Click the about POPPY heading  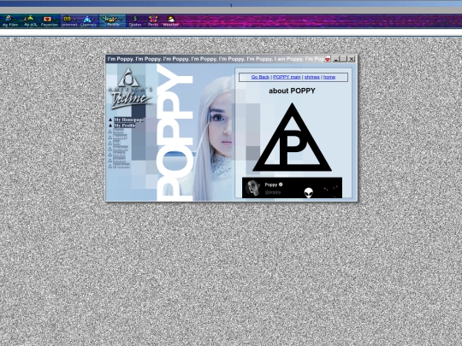coord(292,91)
